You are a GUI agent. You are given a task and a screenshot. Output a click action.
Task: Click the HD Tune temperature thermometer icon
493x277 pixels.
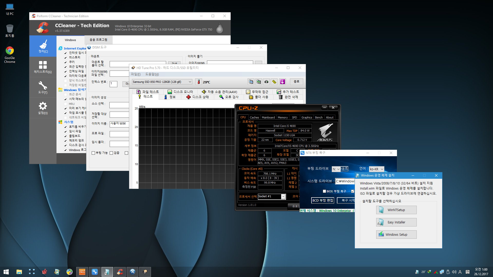click(x=198, y=82)
